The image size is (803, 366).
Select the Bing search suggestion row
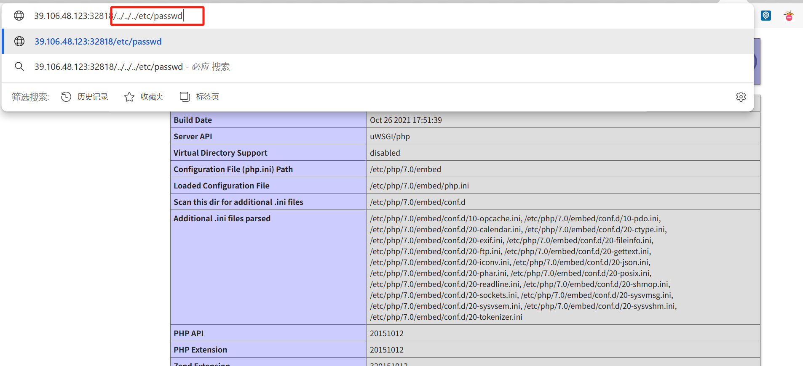377,66
